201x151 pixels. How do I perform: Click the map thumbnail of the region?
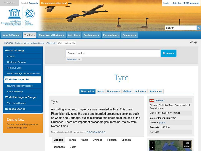click(x=170, y=146)
